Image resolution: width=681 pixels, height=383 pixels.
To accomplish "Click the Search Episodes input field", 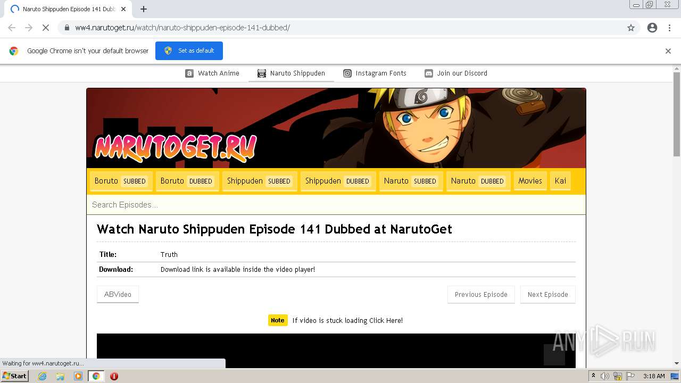I will pos(336,205).
